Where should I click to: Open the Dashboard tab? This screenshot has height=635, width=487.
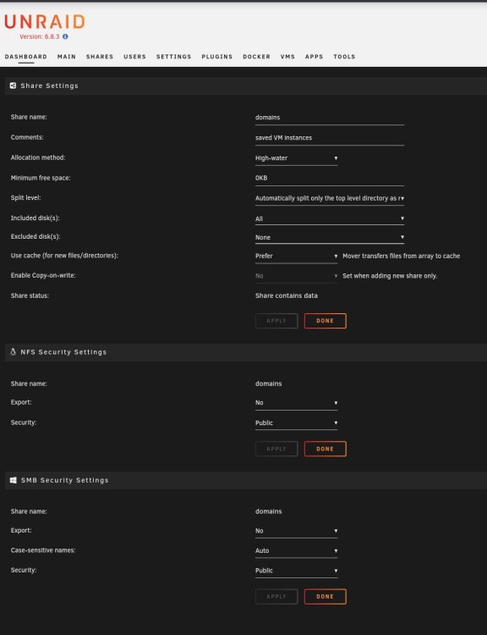[x=26, y=57]
